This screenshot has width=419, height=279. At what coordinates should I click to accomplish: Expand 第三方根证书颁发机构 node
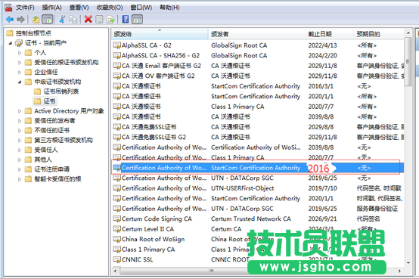click(20, 141)
